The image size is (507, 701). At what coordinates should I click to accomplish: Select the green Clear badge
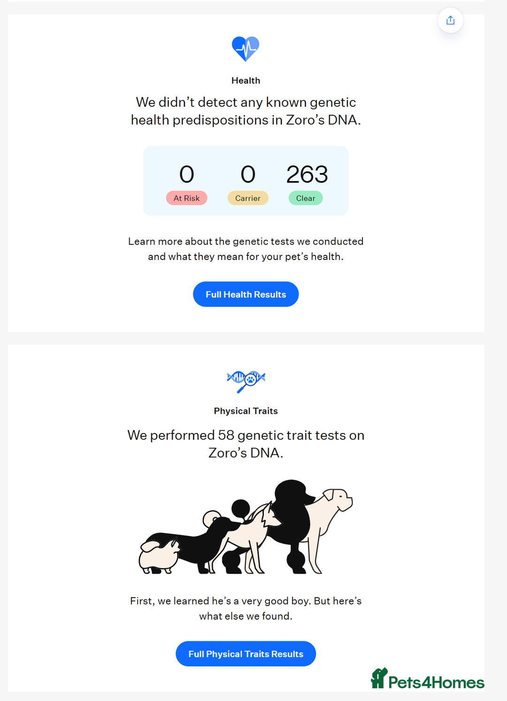306,198
